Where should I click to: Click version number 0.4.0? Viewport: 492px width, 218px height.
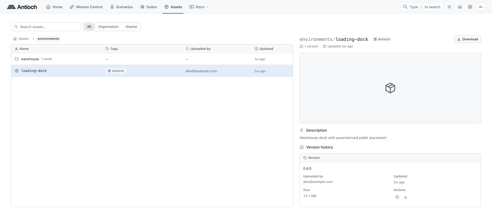[307, 169]
